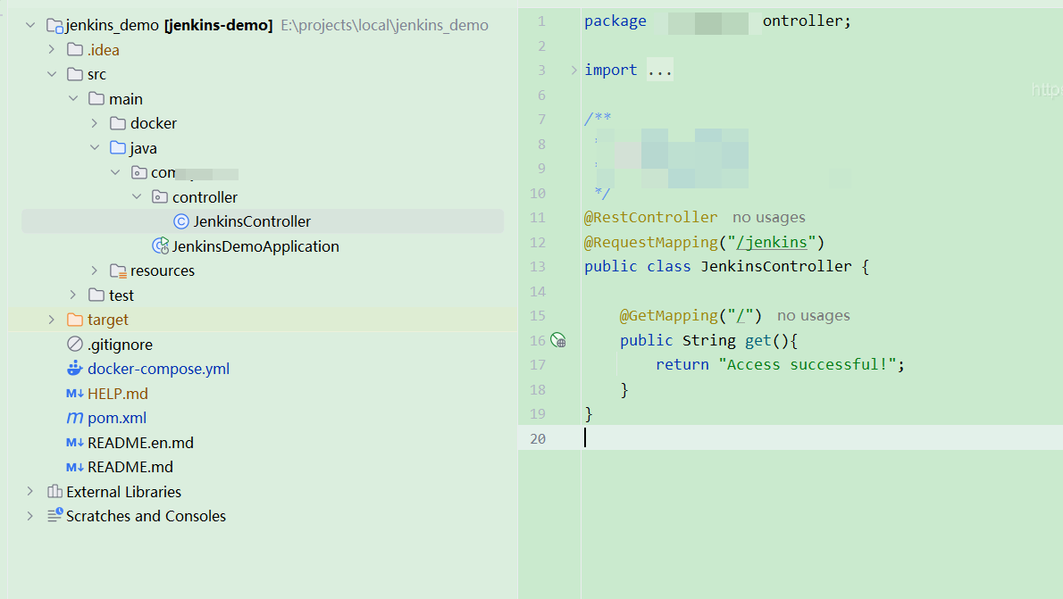Expand the .idea folder
Screen dimensions: 1063x599
[x=52, y=49]
